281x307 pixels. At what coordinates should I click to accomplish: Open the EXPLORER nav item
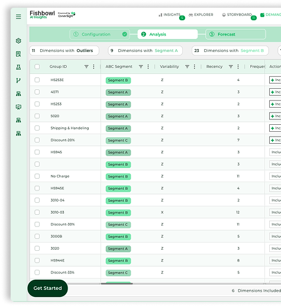[201, 15]
